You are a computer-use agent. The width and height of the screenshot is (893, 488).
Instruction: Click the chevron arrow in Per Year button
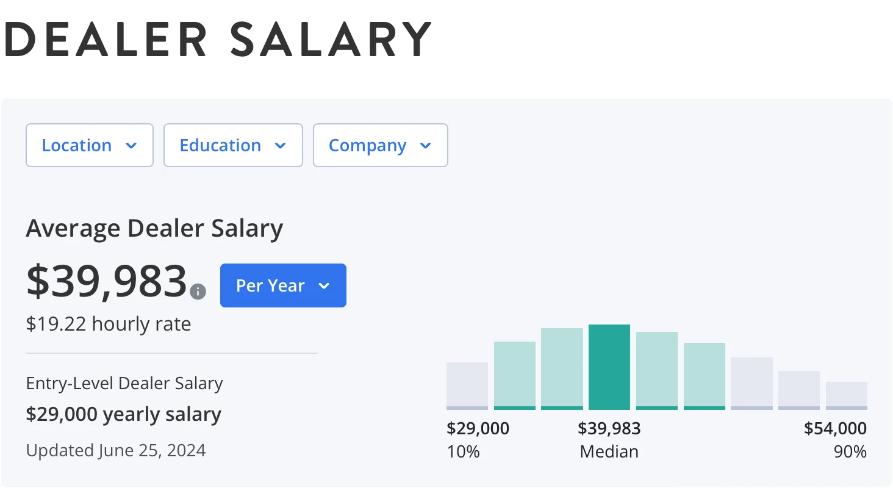click(324, 286)
